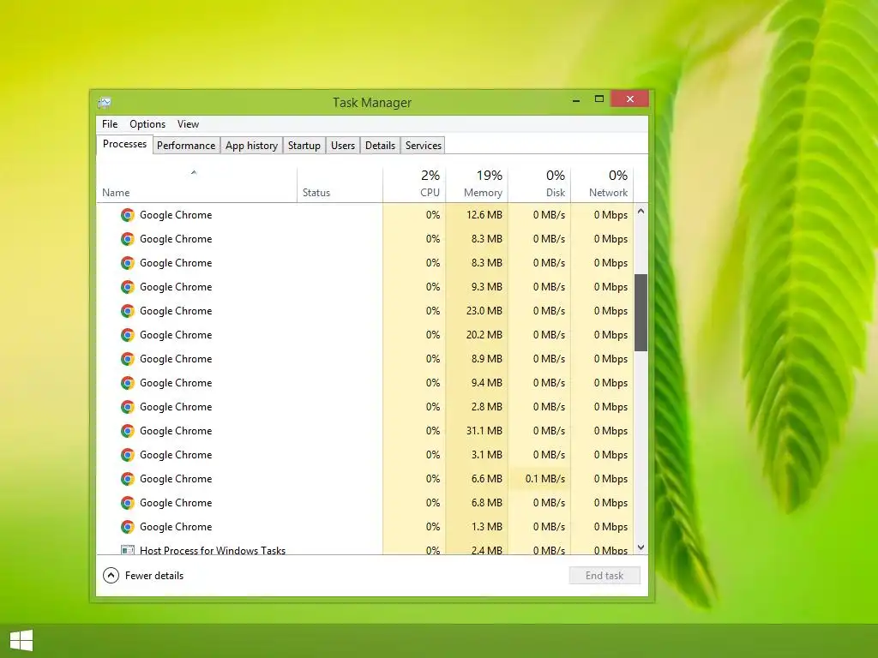
Task: Sort by the Status column header
Action: click(340, 185)
